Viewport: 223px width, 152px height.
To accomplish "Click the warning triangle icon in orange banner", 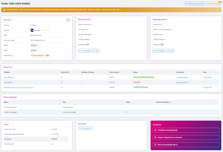I will [x=4, y=10].
